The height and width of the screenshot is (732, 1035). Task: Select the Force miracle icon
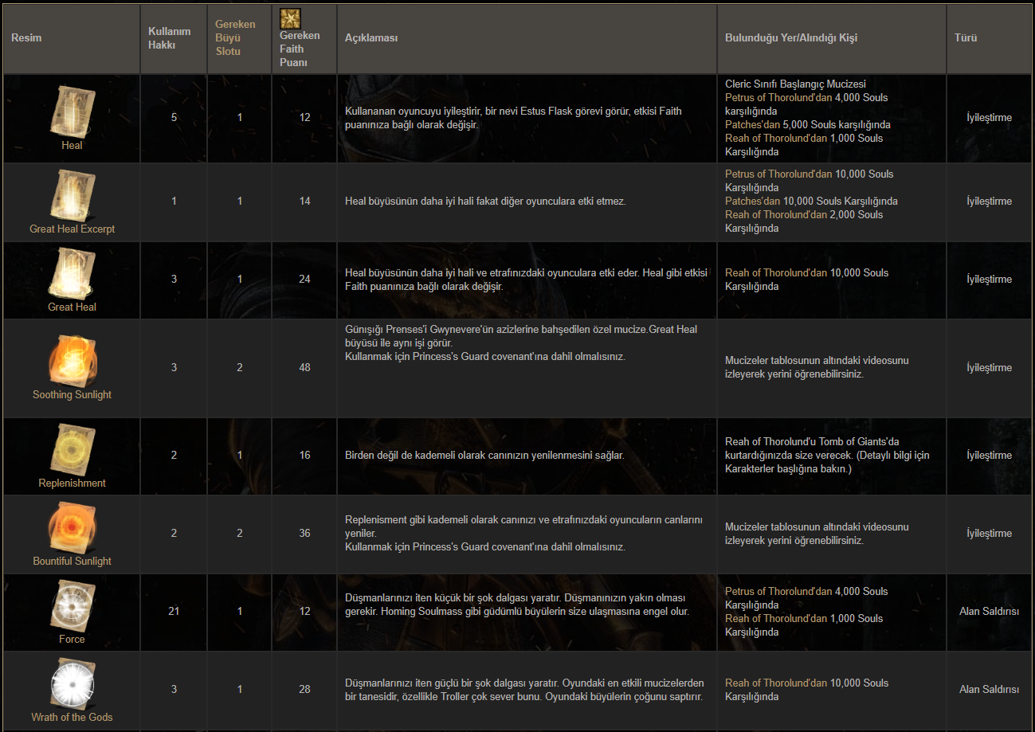tap(72, 605)
